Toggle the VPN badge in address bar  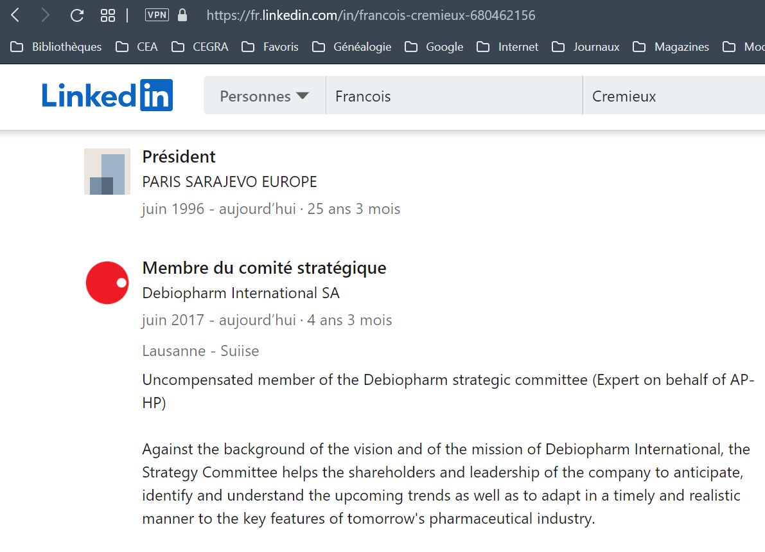click(157, 15)
